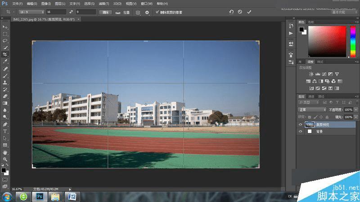360x202 pixels.
Task: Hide the 裁剪预览 layer
Action: pos(300,125)
